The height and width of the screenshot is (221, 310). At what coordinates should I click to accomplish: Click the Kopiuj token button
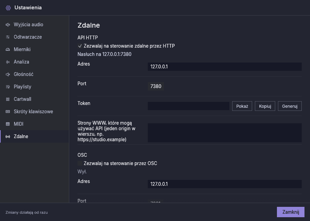tap(265, 106)
